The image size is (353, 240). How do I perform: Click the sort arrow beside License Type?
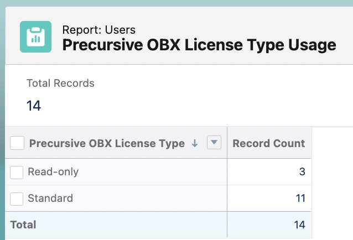tap(195, 143)
